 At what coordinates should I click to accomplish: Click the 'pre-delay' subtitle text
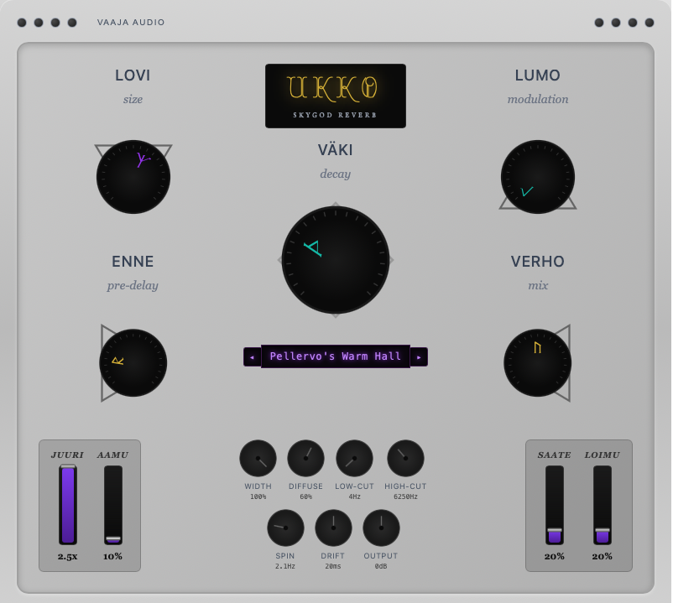[133, 286]
